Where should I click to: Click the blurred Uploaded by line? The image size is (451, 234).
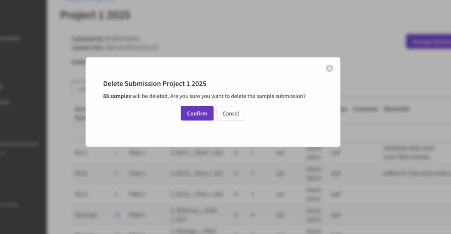click(105, 39)
